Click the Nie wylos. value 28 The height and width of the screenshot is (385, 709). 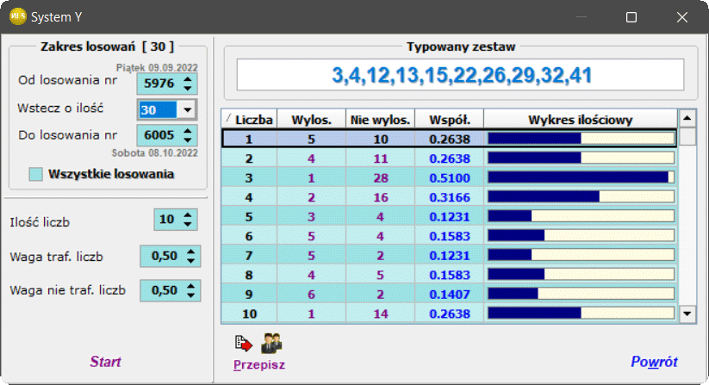(x=380, y=178)
